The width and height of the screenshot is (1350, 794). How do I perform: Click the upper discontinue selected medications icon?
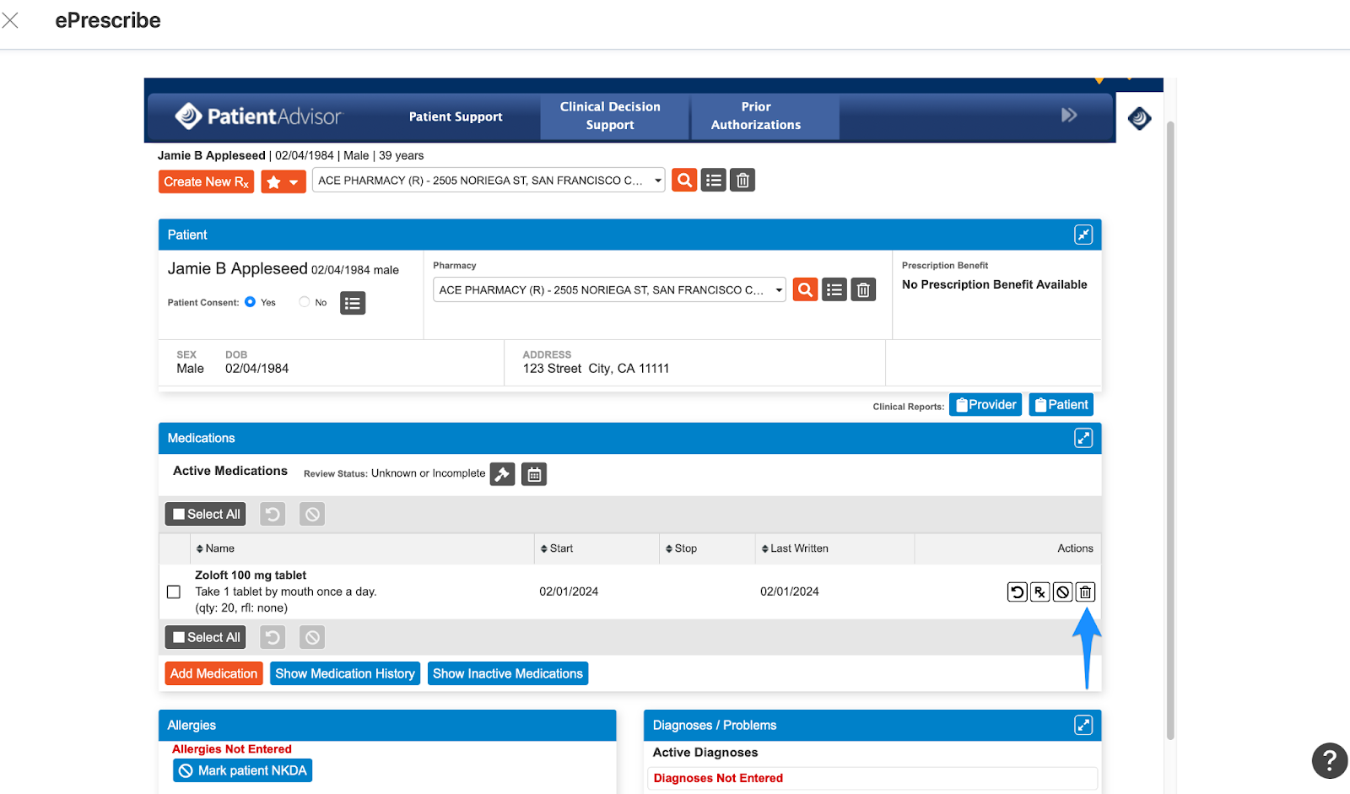[x=312, y=514]
